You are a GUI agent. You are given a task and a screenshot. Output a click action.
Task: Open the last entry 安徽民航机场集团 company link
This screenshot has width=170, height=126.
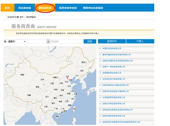pyautogui.click(x=121, y=122)
